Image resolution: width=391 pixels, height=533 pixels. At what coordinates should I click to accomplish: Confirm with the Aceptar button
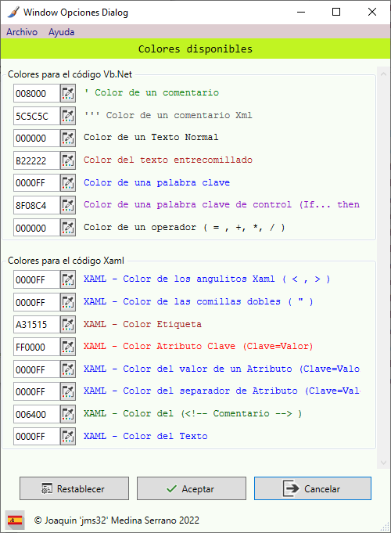(x=192, y=488)
